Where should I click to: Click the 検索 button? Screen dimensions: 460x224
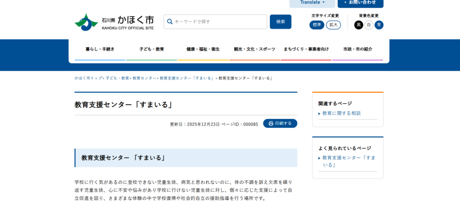click(280, 22)
